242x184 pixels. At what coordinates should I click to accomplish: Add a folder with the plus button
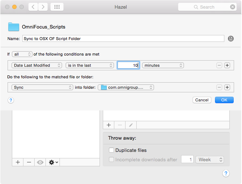(x=18, y=162)
